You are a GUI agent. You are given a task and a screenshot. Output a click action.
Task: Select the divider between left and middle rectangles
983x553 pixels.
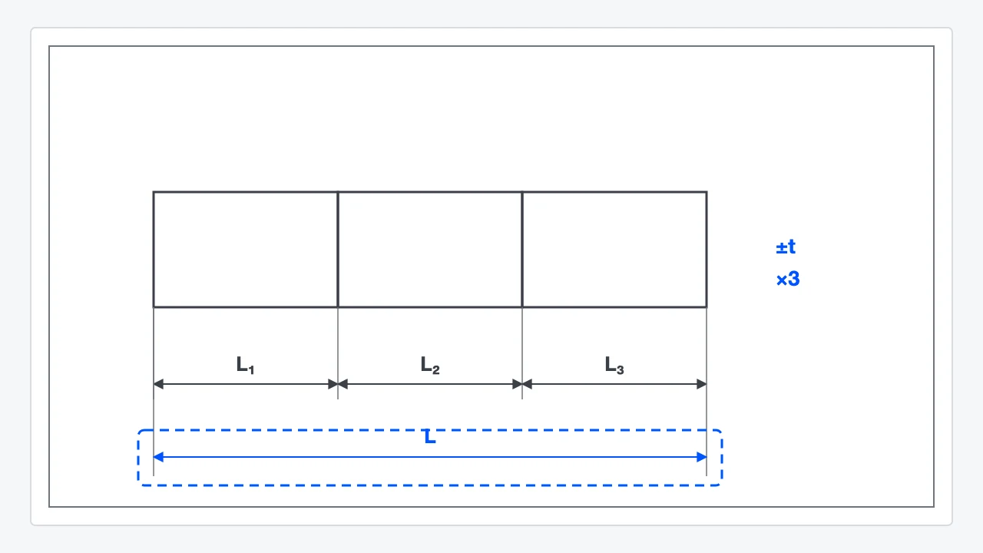pos(338,250)
